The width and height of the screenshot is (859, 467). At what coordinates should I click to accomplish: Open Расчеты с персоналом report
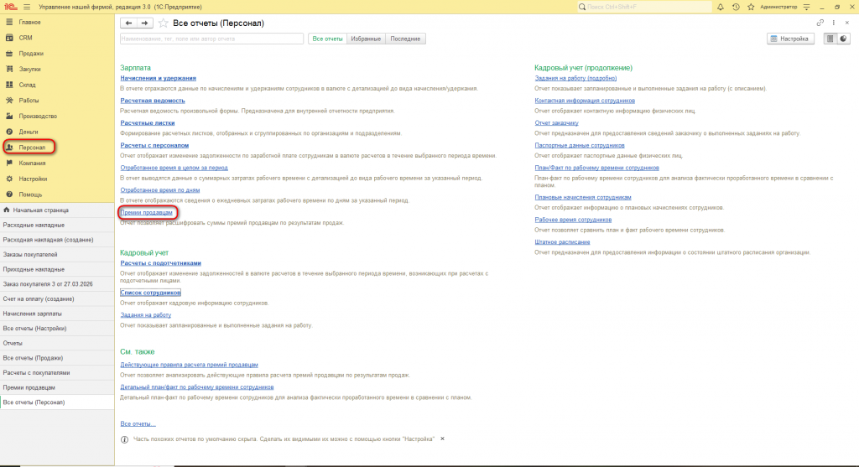[x=154, y=146]
